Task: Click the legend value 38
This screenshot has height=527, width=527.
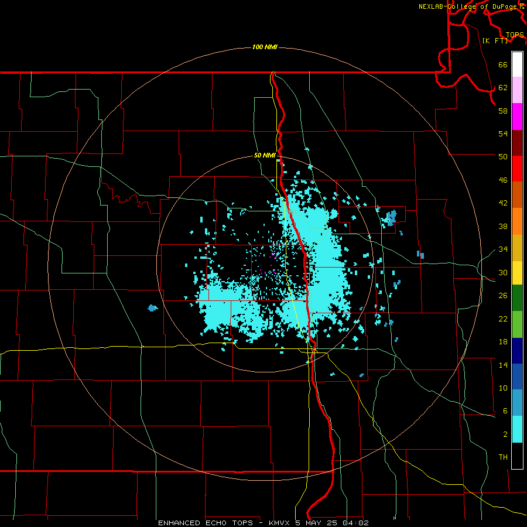Action: 503,226
